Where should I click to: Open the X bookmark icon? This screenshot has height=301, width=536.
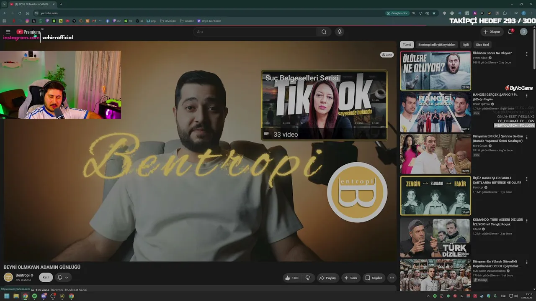[34, 21]
